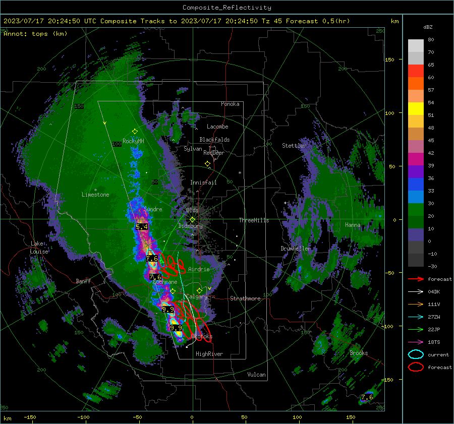
Task: Click the 9.9 storm label nearest Okotoks
Action: [x=176, y=328]
